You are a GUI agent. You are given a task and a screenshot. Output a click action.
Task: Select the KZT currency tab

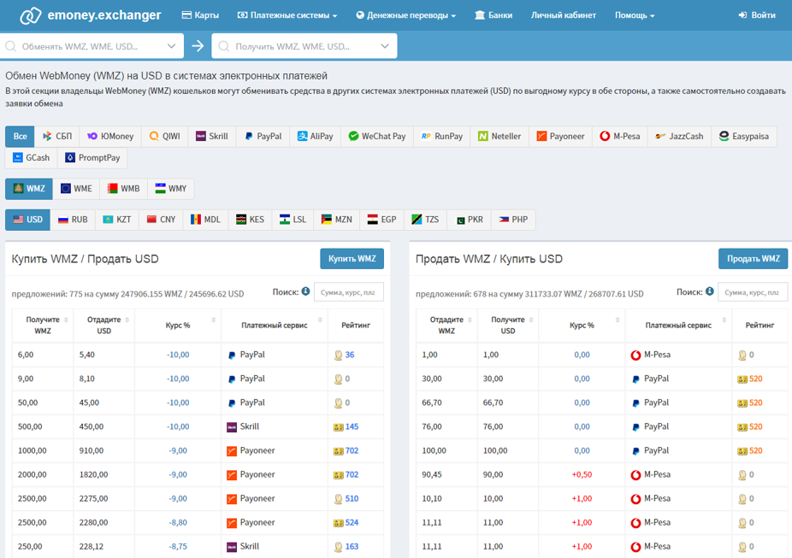pos(117,220)
